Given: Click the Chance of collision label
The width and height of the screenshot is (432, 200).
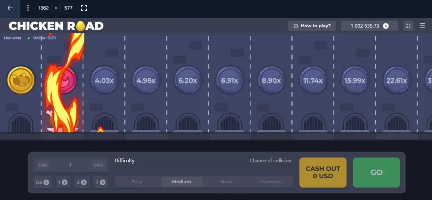Looking at the screenshot, I should pos(270,161).
